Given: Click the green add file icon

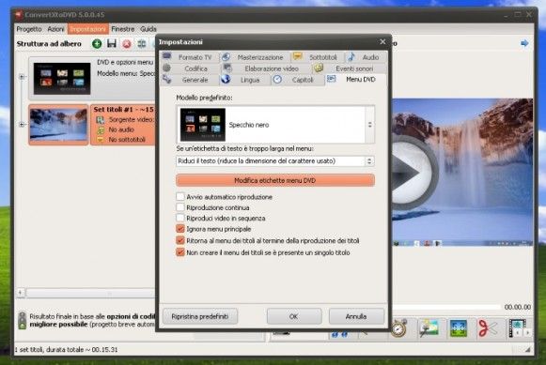Looking at the screenshot, I should tap(97, 44).
